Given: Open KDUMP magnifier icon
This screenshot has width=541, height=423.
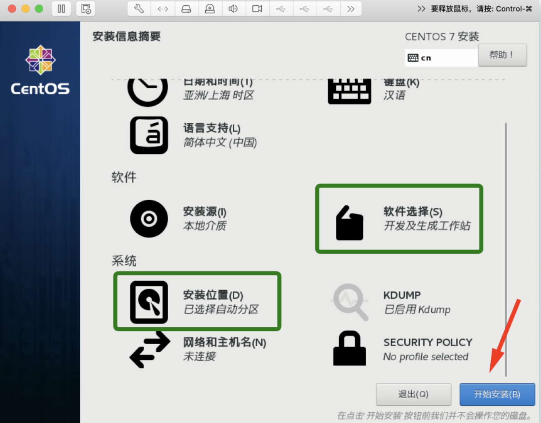Looking at the screenshot, I should (351, 302).
